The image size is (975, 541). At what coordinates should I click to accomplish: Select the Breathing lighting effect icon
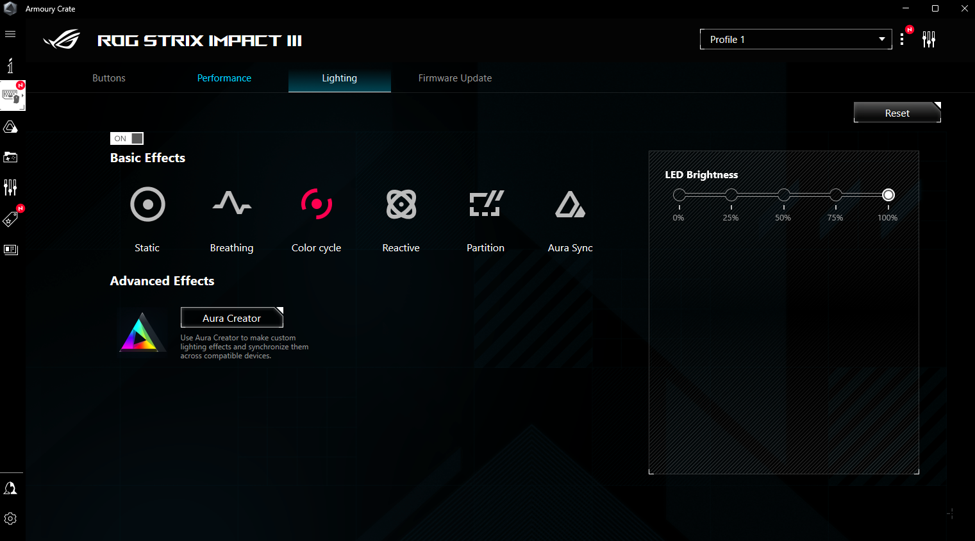tap(232, 203)
